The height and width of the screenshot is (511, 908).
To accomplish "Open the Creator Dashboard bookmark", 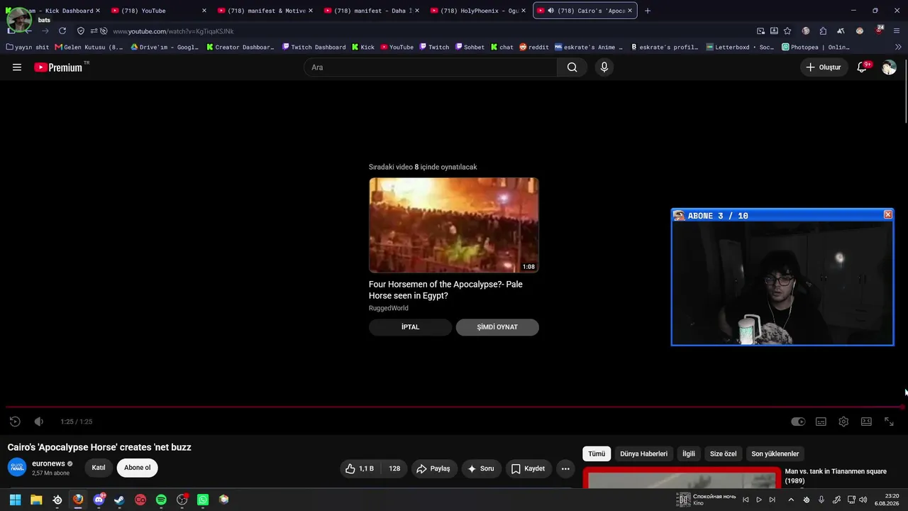I will (240, 48).
